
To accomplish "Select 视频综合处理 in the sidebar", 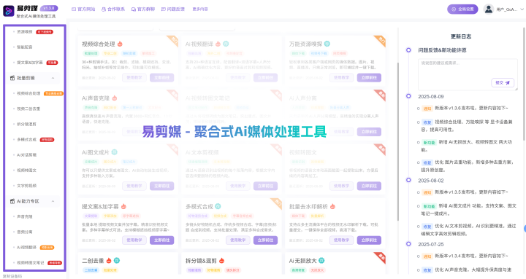I will [x=28, y=93].
